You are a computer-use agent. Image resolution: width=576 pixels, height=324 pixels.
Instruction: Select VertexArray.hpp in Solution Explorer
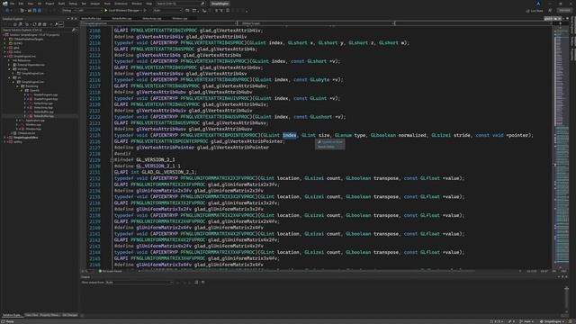pos(43,108)
